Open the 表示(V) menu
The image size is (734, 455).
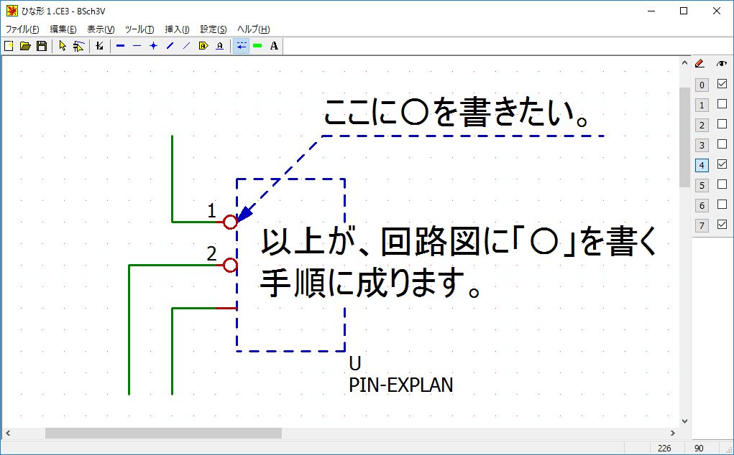[101, 29]
